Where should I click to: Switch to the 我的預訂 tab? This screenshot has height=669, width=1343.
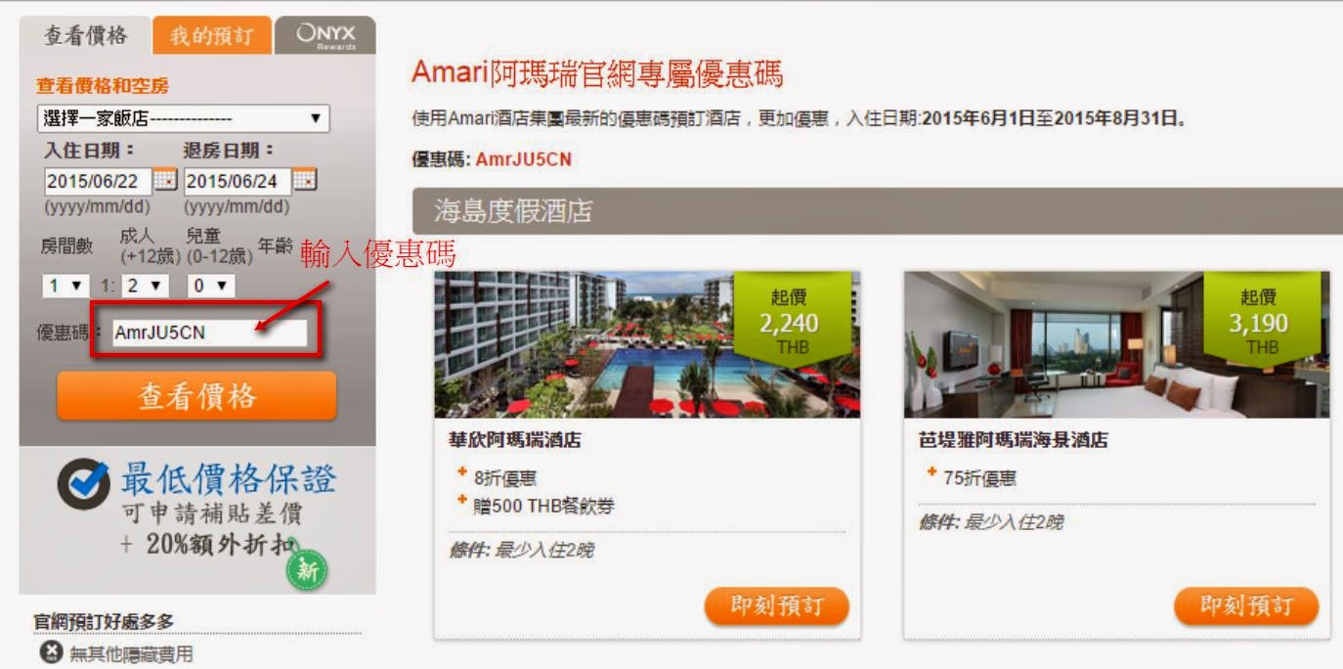click(x=211, y=36)
